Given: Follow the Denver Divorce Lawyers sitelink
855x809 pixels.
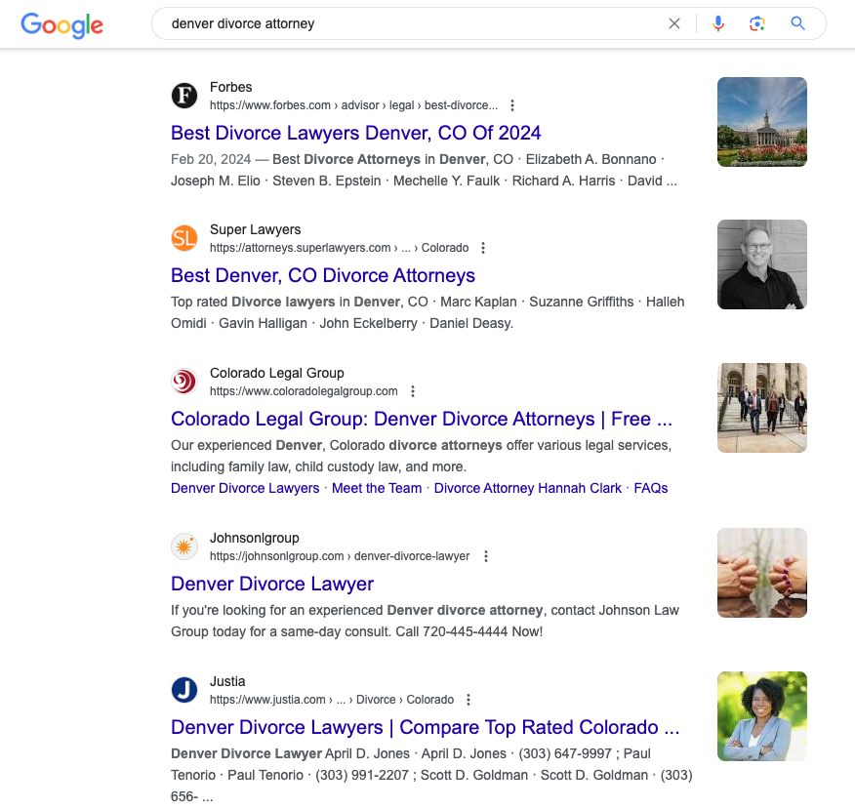Looking at the screenshot, I should coord(245,489).
